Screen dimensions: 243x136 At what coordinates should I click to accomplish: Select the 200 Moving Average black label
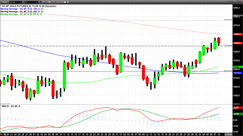coord(22,11)
